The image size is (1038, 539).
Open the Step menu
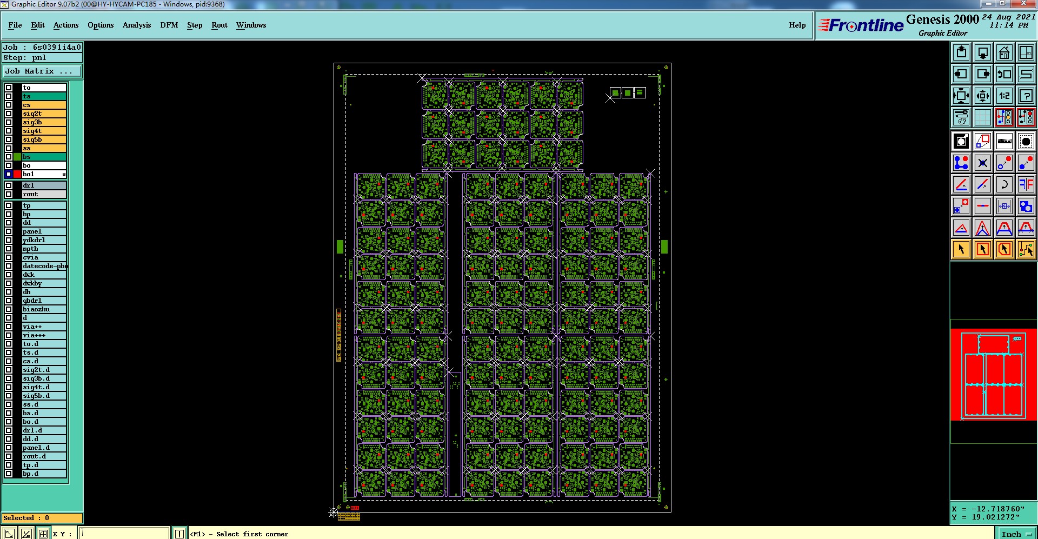(195, 25)
